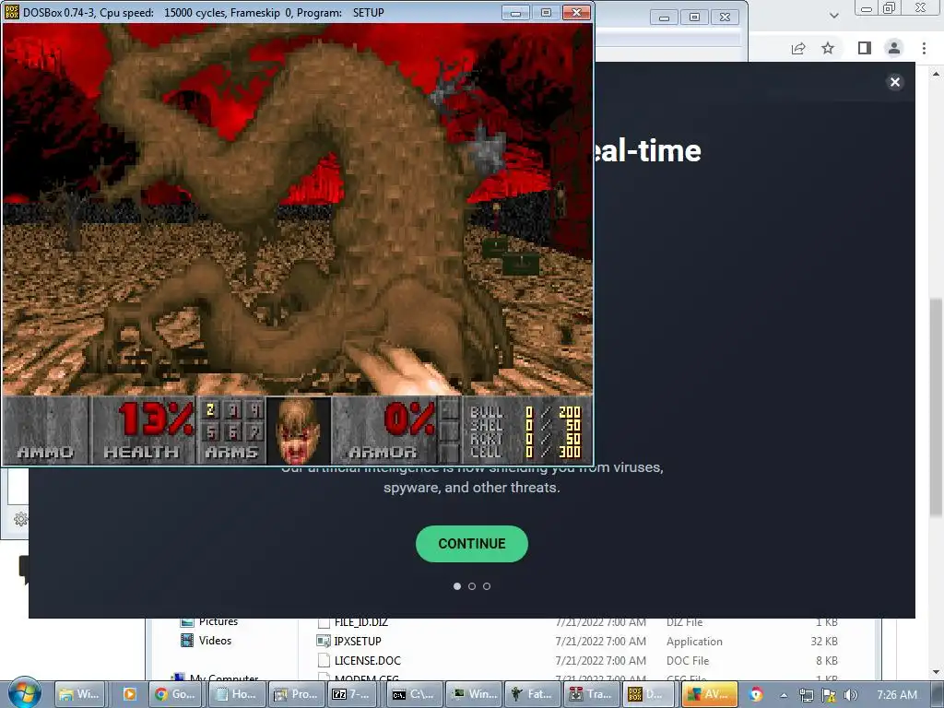Click the network tray icon
Viewport: 944px width, 708px height.
pos(806,695)
